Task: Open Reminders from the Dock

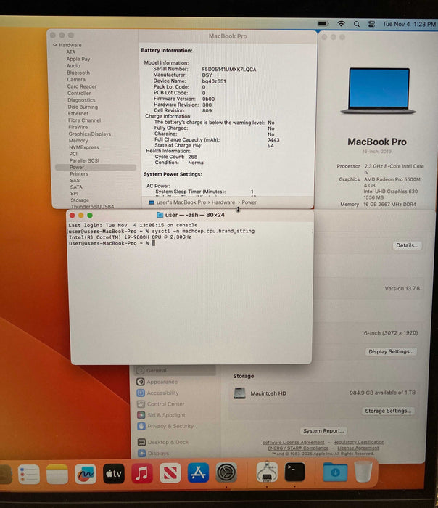Action: point(29,474)
